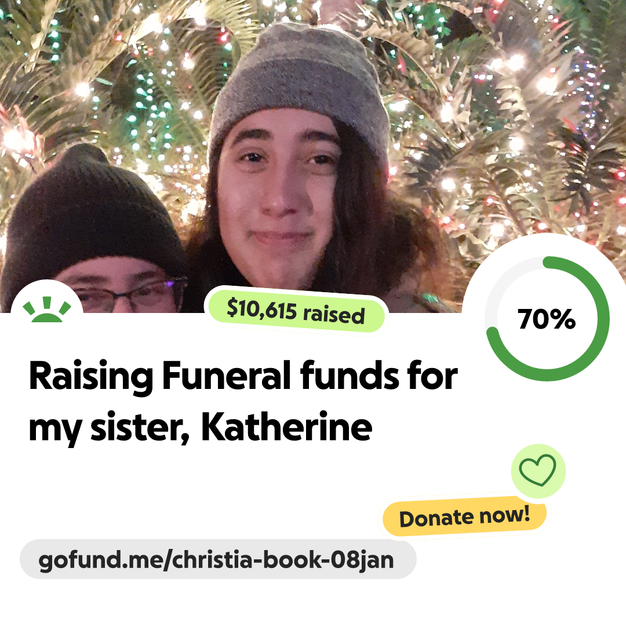The height and width of the screenshot is (626, 626).
Task: Select the headline line Raising Funeral funds for
Action: (243, 376)
